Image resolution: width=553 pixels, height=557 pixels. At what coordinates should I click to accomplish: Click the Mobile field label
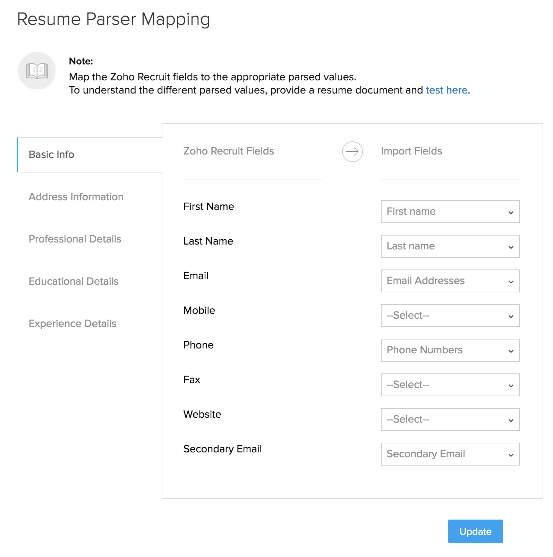[199, 310]
